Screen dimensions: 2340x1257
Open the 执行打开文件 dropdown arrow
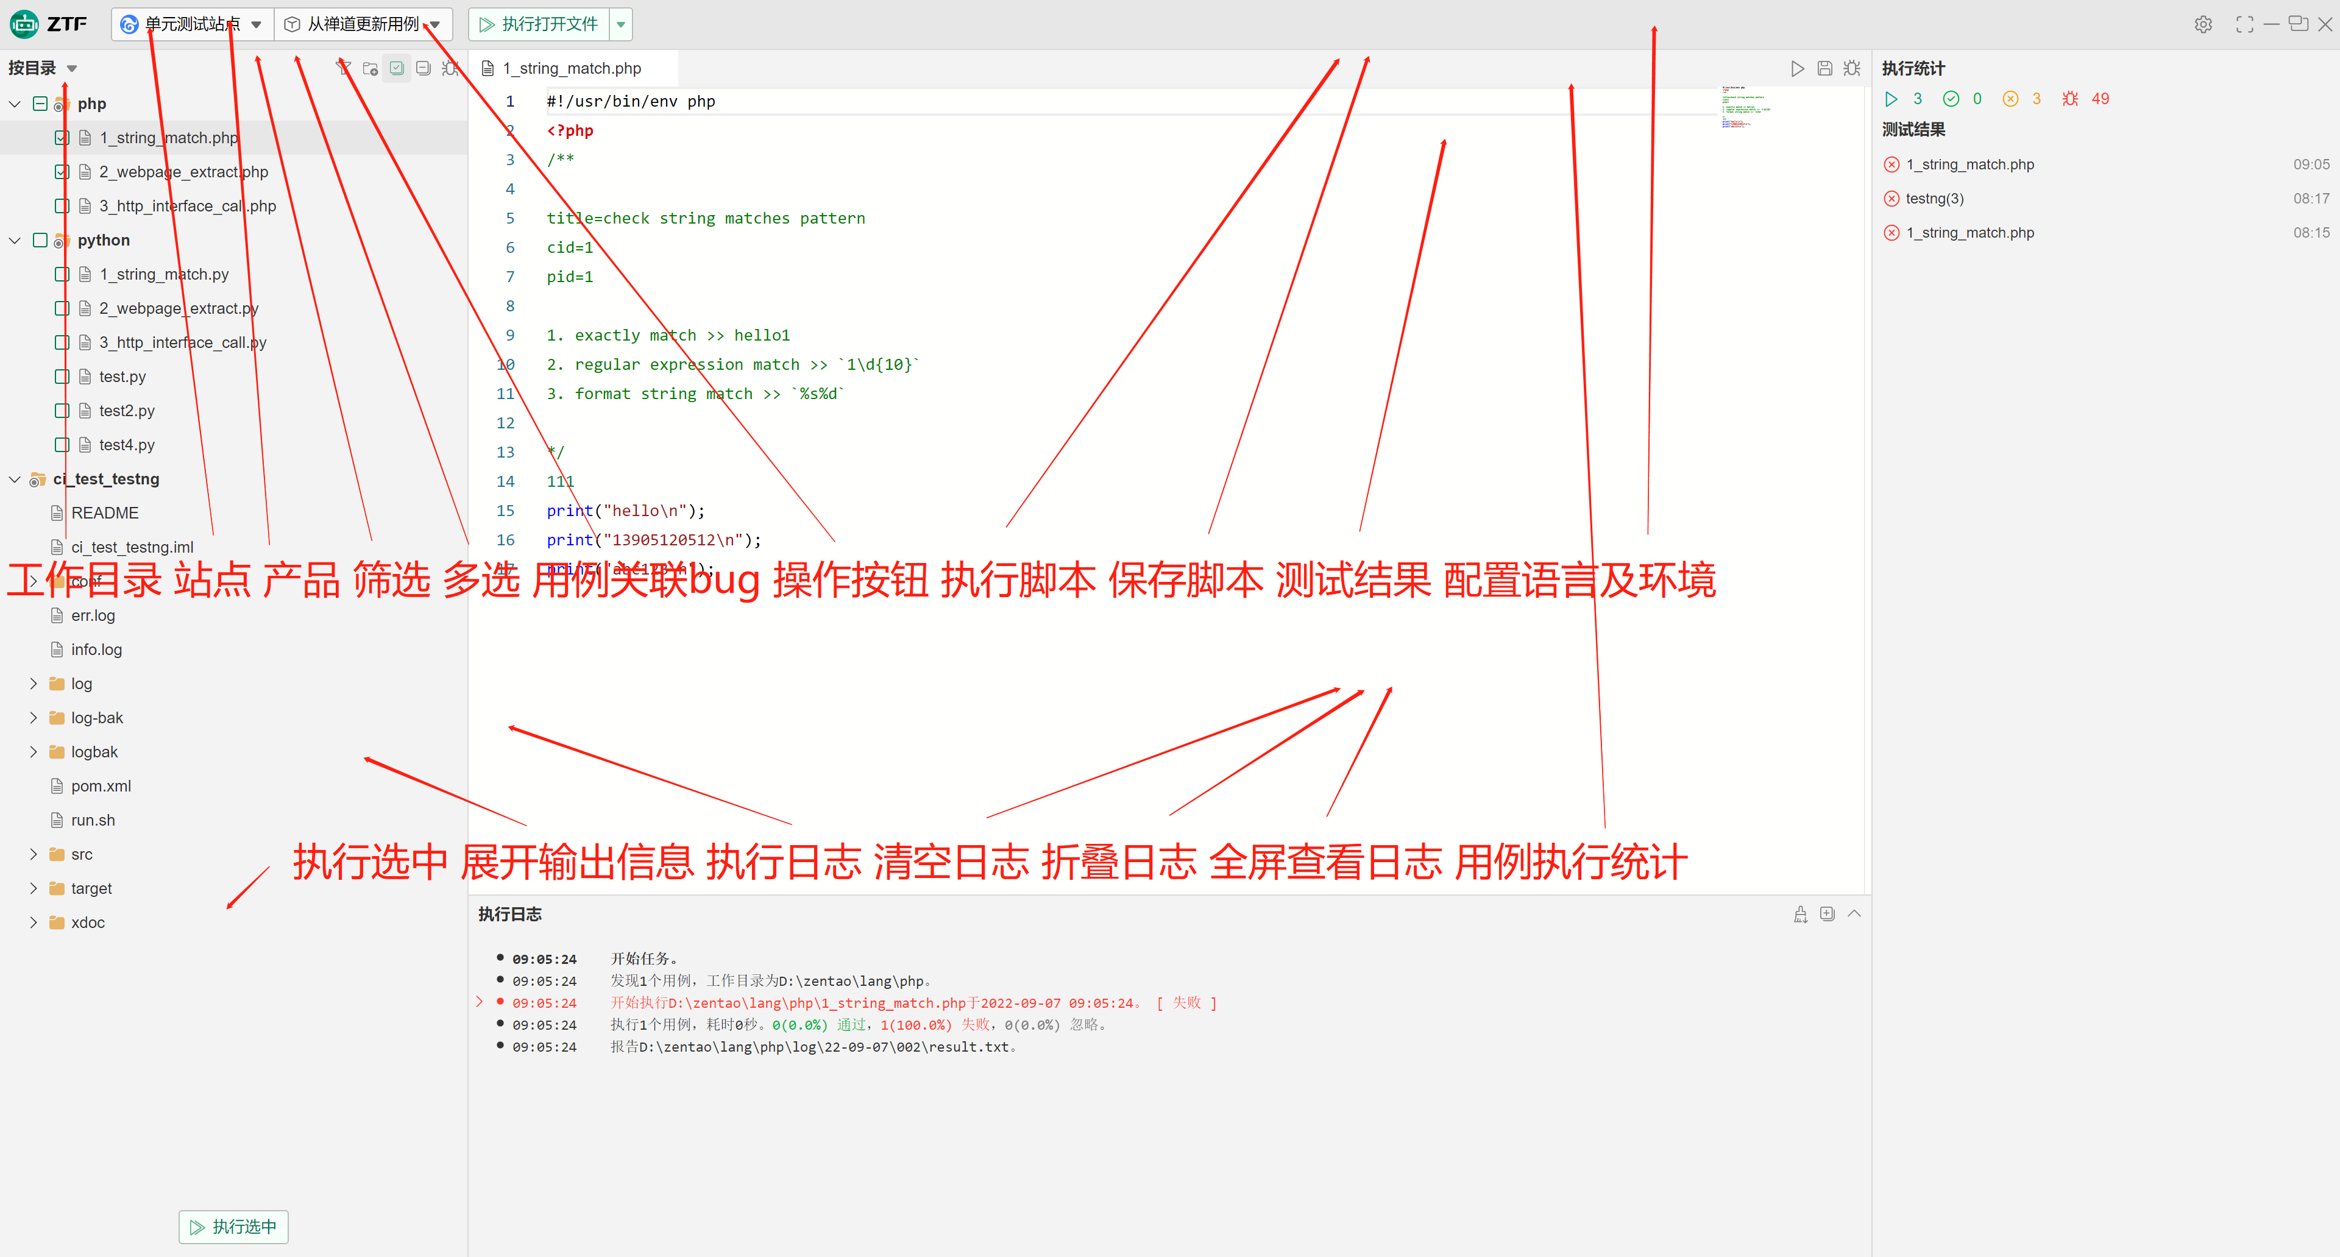pos(622,24)
